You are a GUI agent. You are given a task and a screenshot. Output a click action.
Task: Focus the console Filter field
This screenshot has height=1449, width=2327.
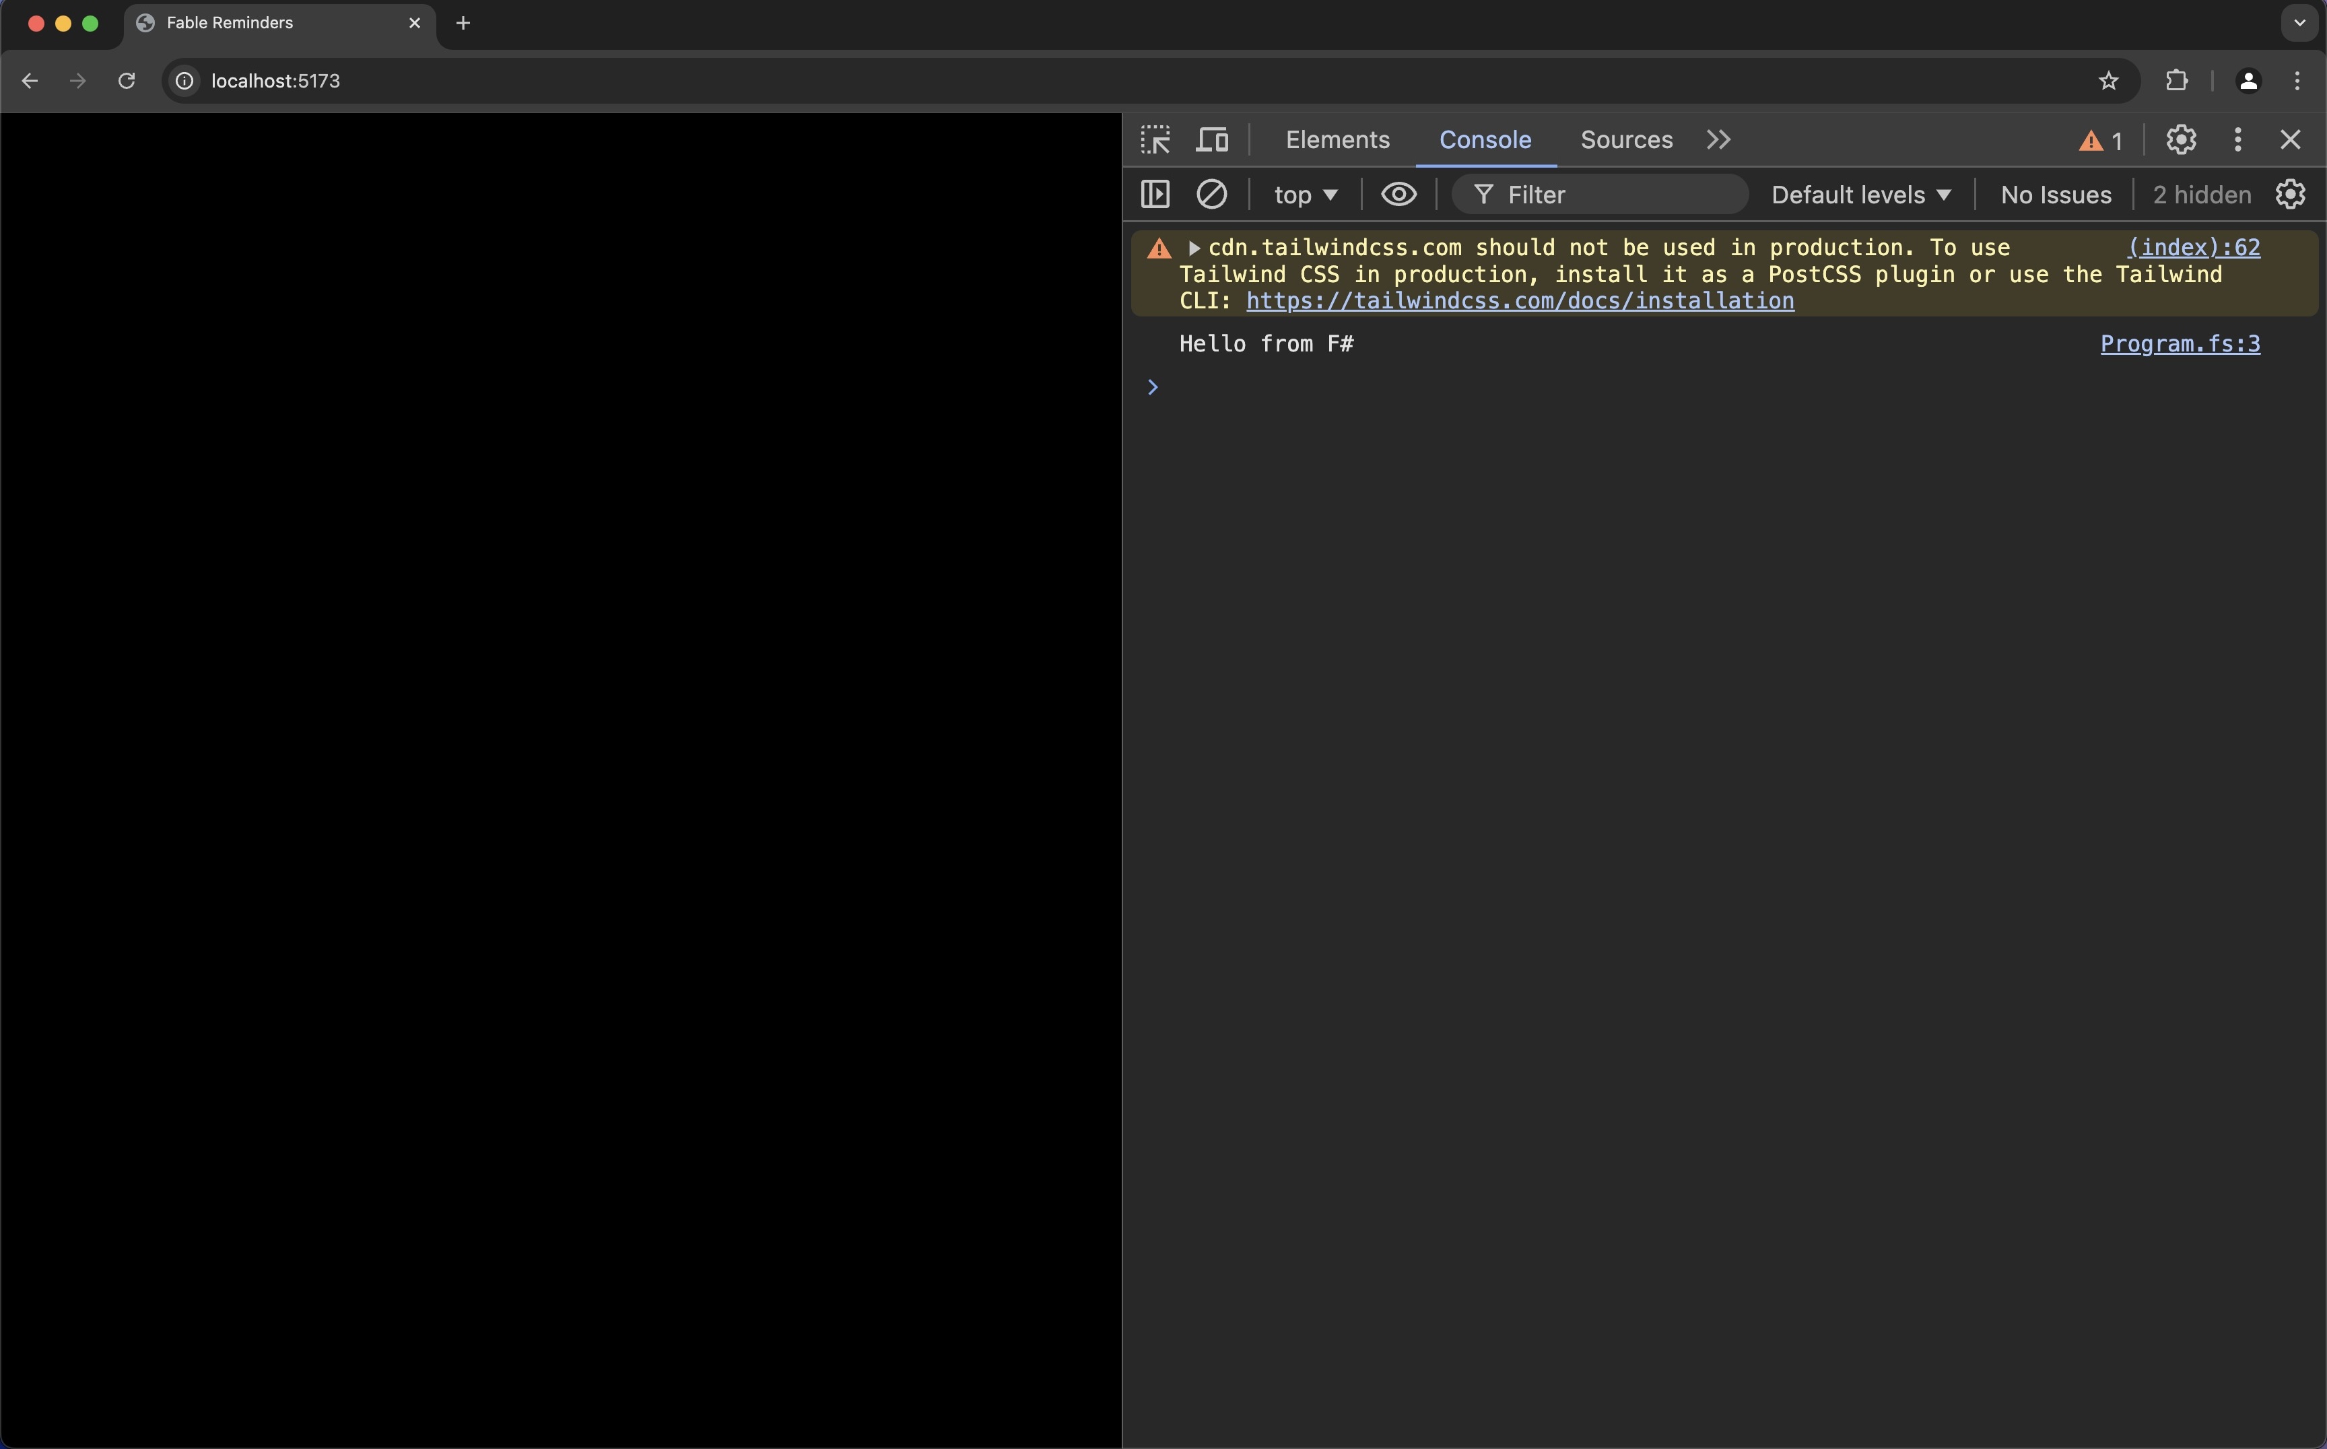coord(1600,195)
